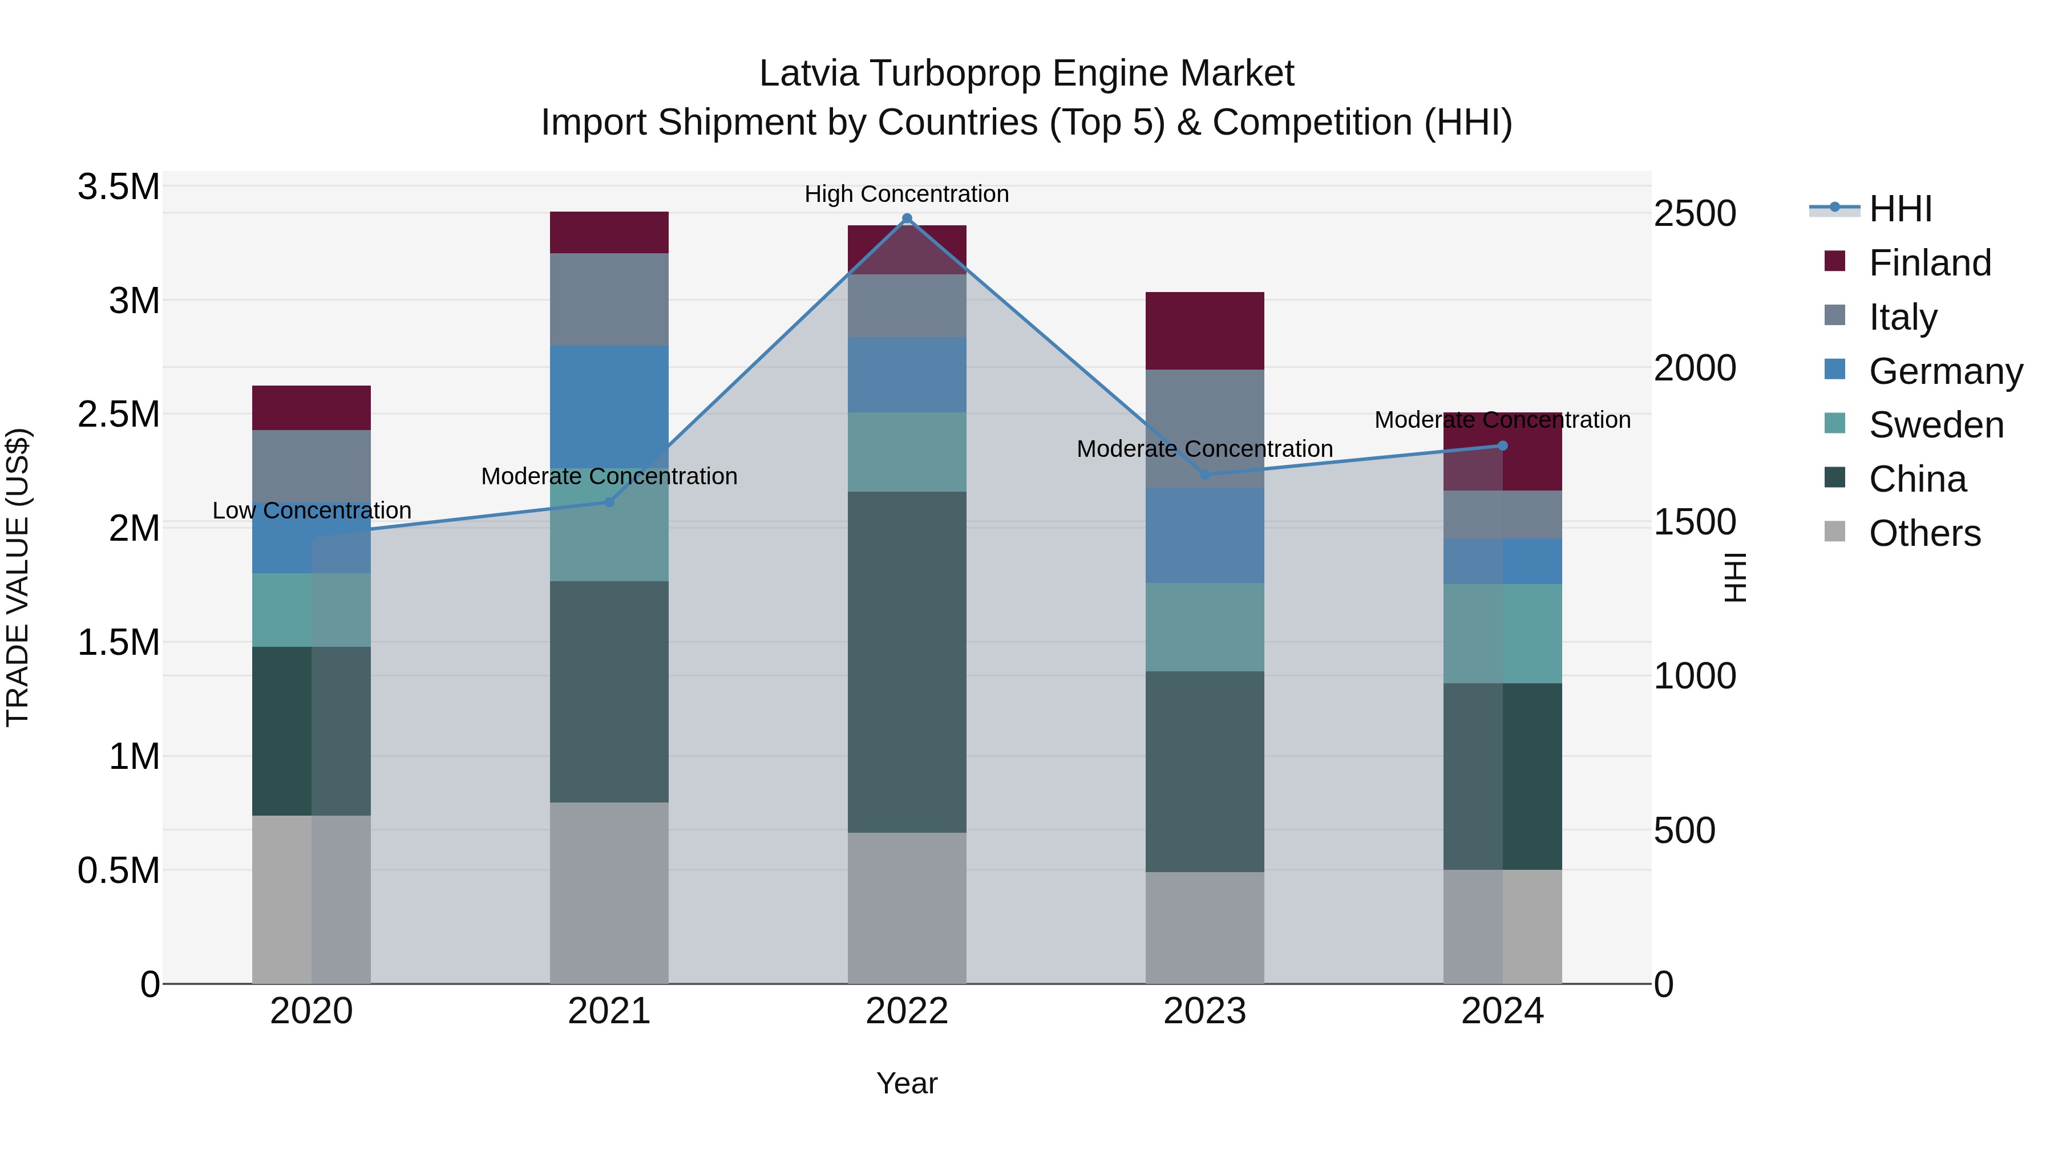The width and height of the screenshot is (2054, 1155).
Task: Click the 2023 x-axis label
Action: point(1205,1011)
